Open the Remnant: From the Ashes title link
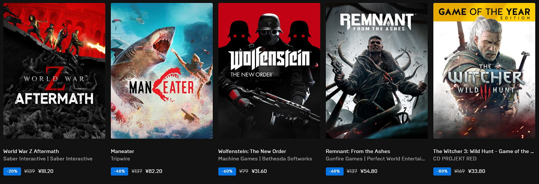The height and width of the screenshot is (184, 539). click(358, 151)
